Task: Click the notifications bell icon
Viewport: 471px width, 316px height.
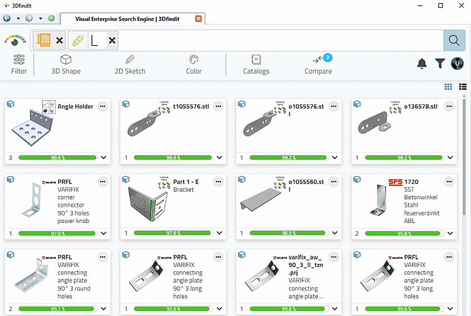Action: click(x=422, y=63)
